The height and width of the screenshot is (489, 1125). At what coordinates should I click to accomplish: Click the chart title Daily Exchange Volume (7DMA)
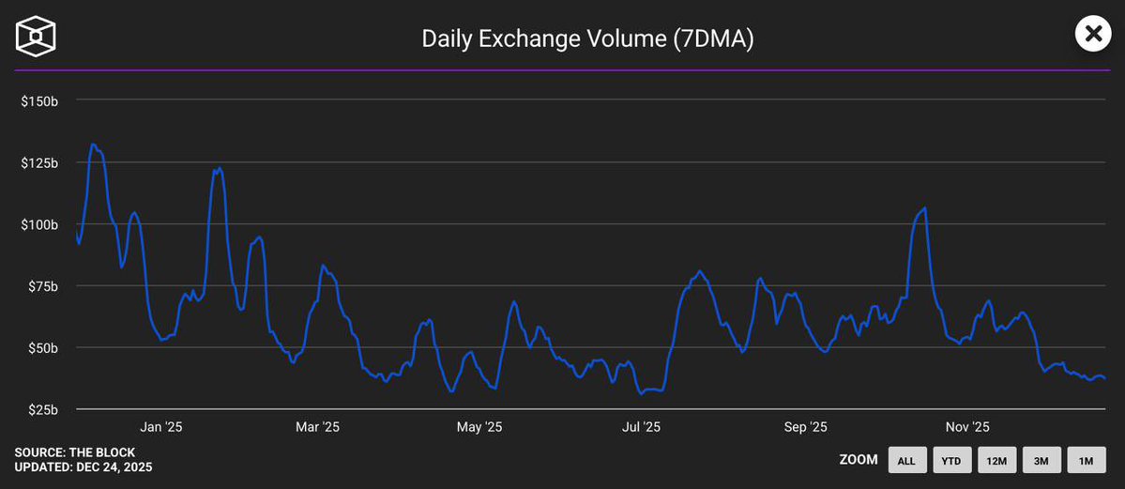pos(586,38)
